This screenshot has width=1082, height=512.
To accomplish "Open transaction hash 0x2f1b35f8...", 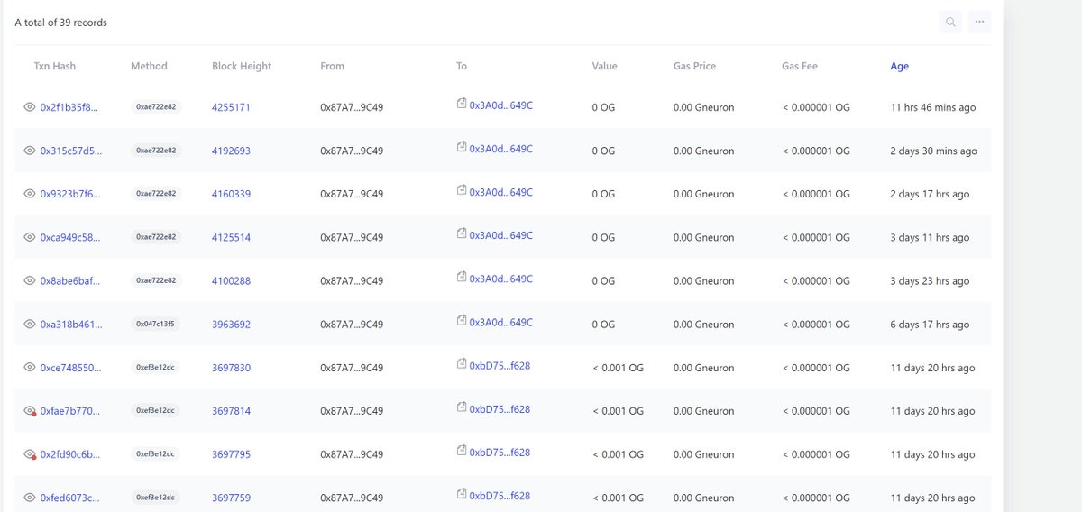I will tap(69, 107).
